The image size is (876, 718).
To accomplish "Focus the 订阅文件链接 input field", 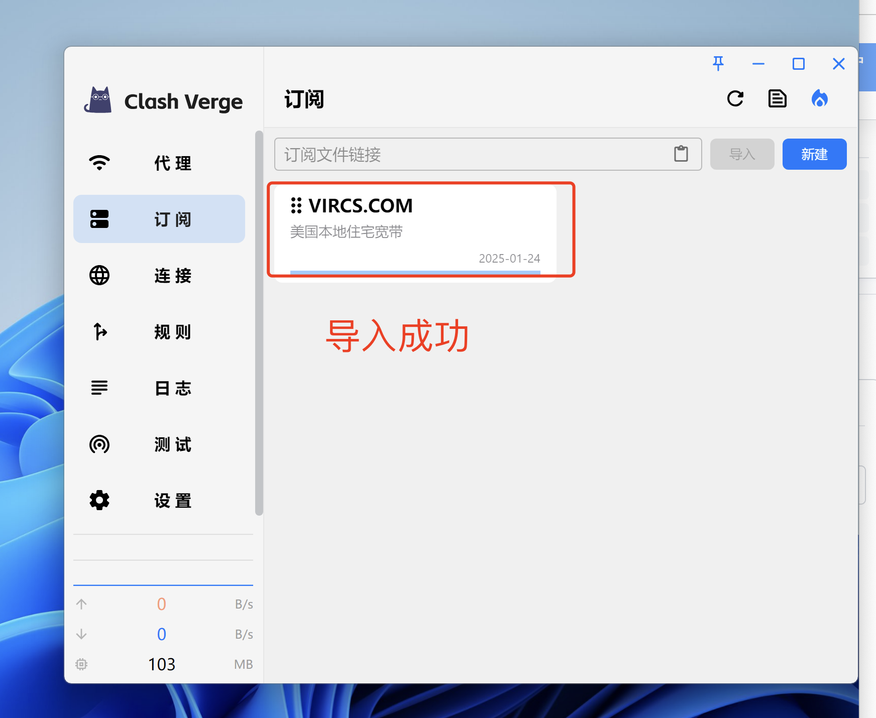I will coord(472,154).
